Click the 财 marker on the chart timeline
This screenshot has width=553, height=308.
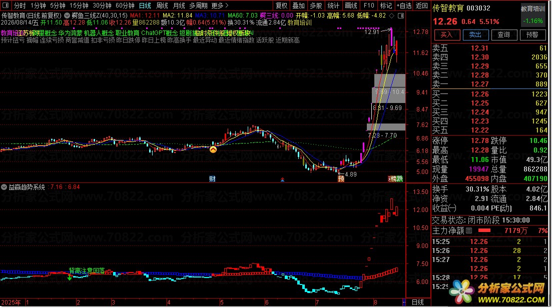[x=212, y=178]
